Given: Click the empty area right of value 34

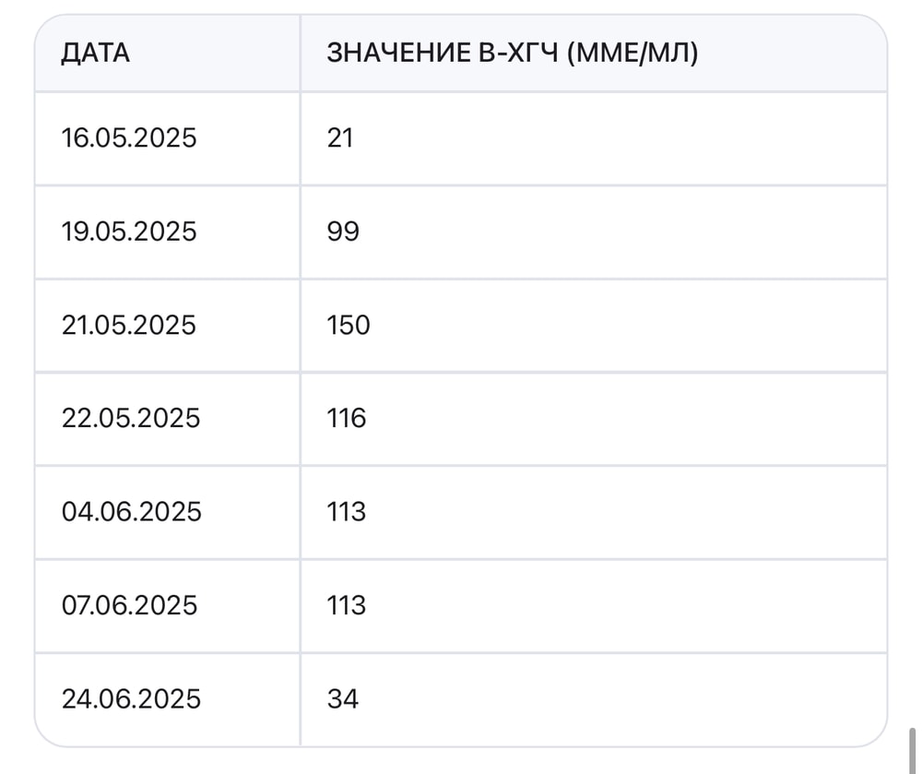Looking at the screenshot, I should point(627,698).
